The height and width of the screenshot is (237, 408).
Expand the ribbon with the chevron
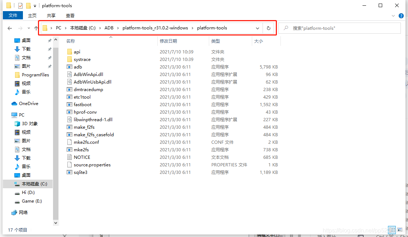click(x=393, y=16)
